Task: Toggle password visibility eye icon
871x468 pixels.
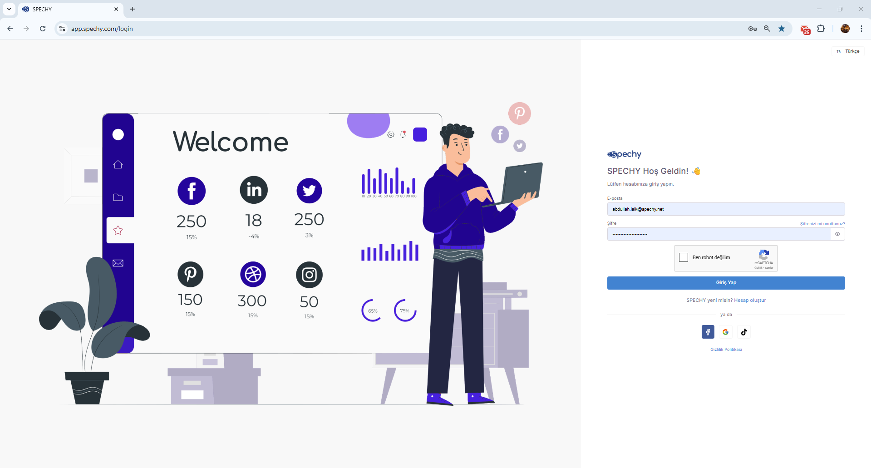Action: pos(837,234)
